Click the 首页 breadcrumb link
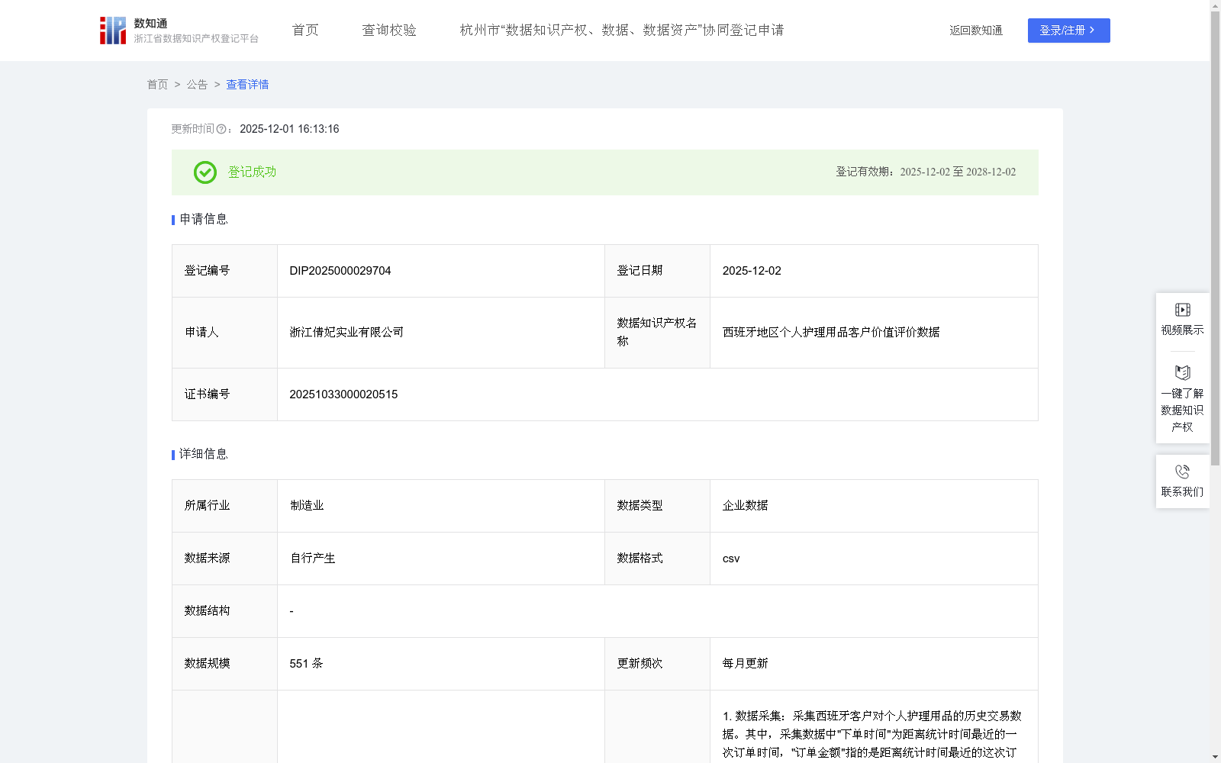This screenshot has width=1221, height=763. 157,85
